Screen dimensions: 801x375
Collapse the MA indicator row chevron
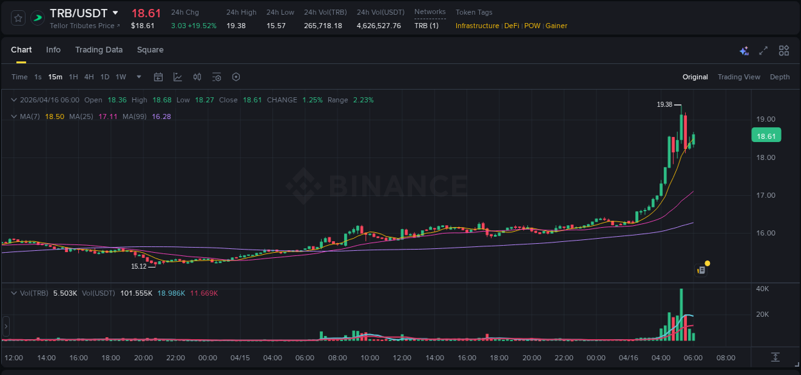[13, 116]
